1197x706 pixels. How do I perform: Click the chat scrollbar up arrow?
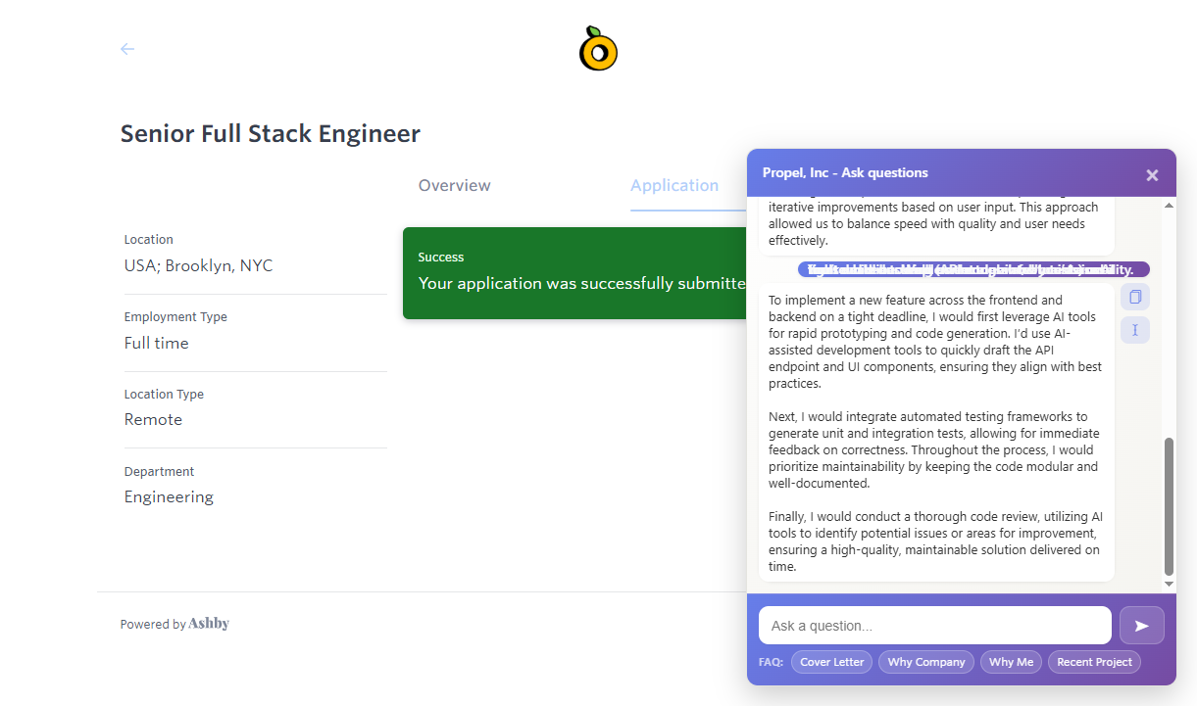click(1169, 206)
